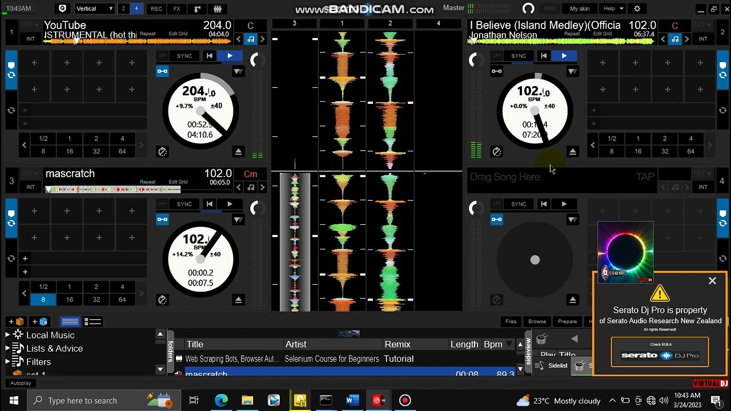The height and width of the screenshot is (411, 731).
Task: Toggle deck 2 slip mode icon
Action: click(497, 151)
